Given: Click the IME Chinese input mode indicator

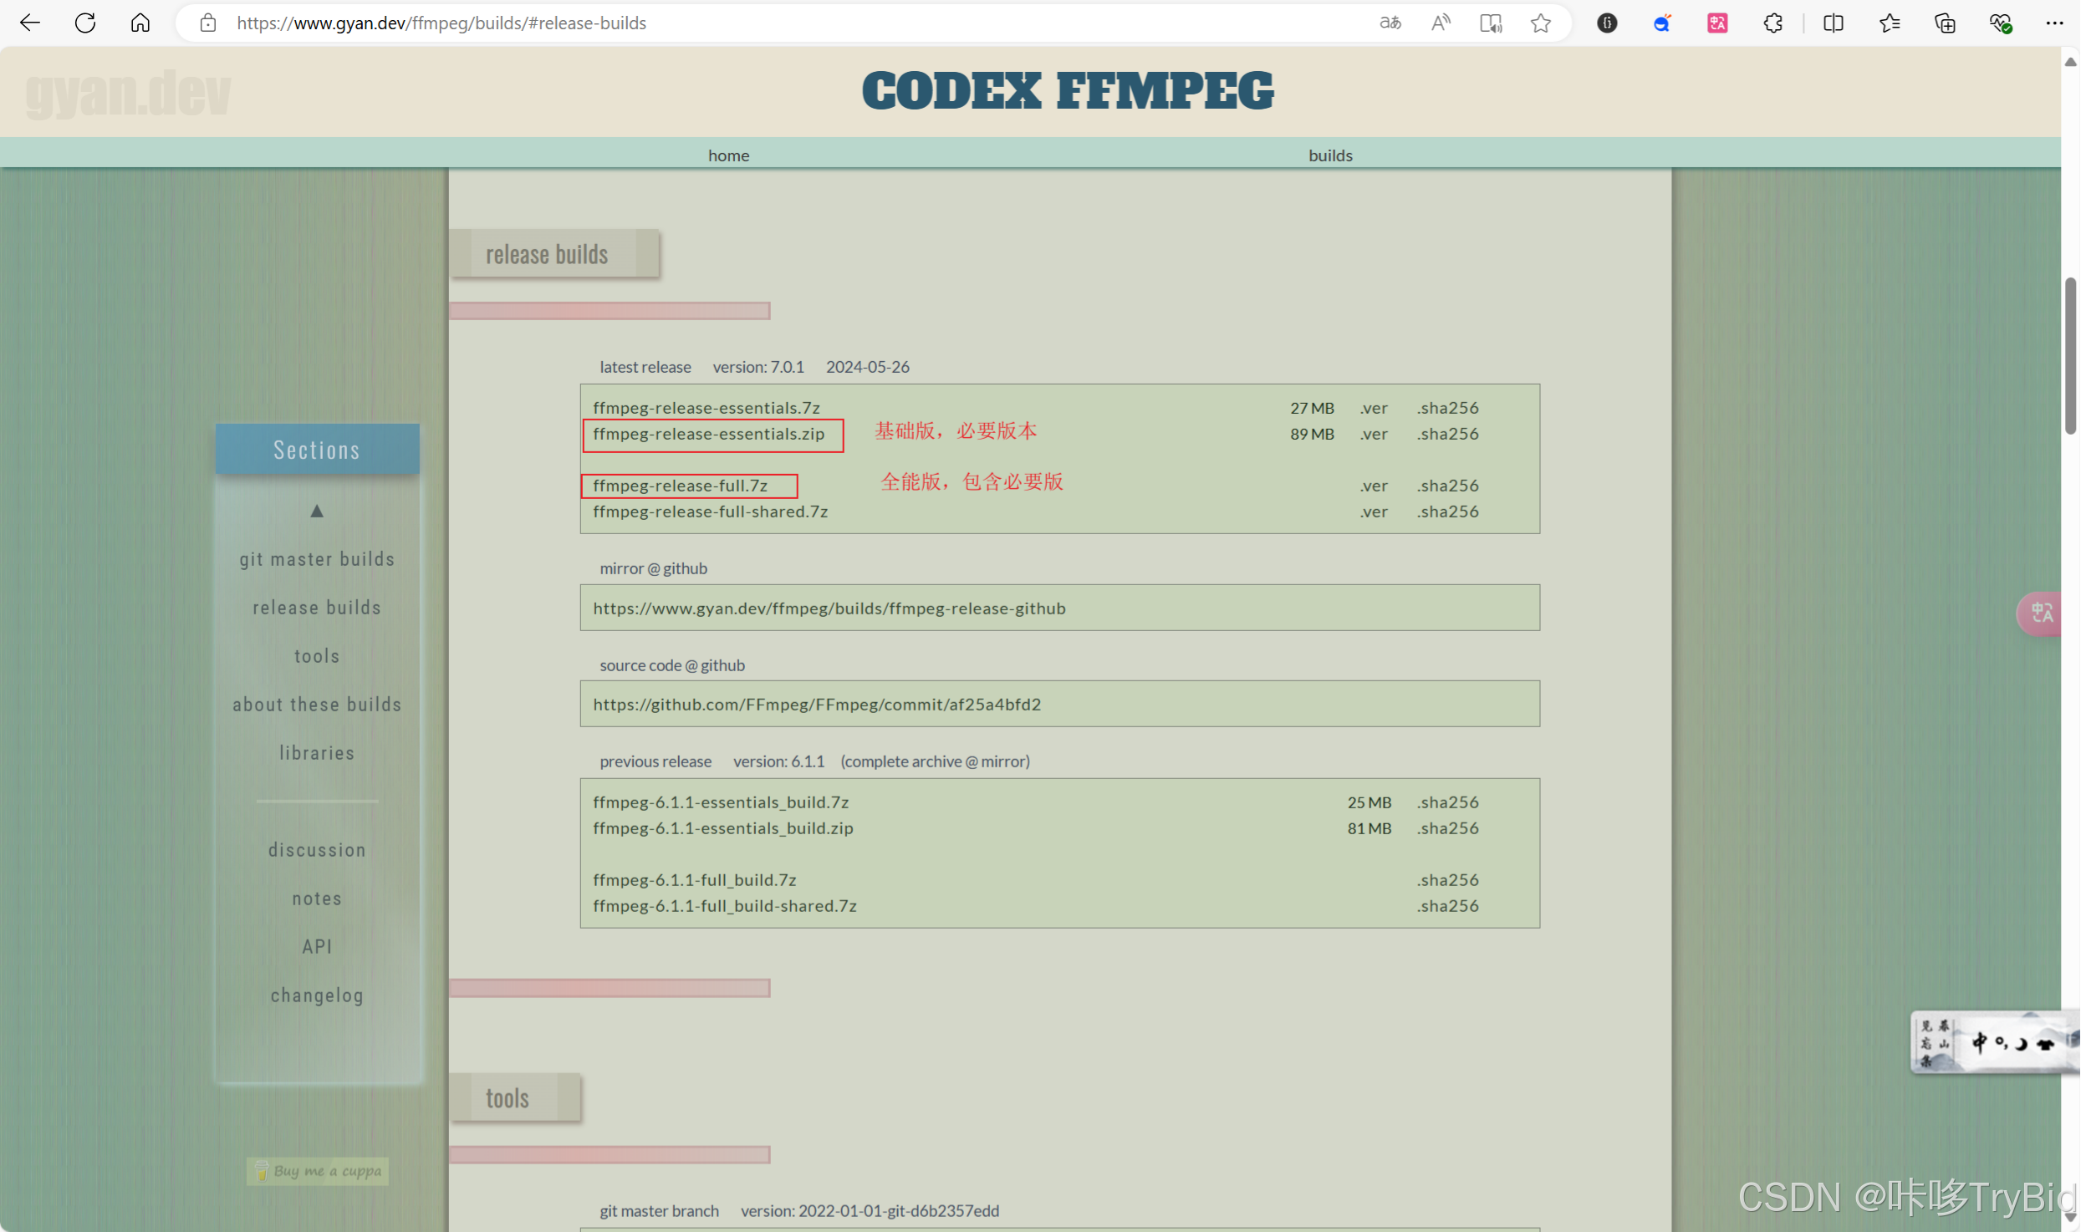Looking at the screenshot, I should tap(1979, 1042).
